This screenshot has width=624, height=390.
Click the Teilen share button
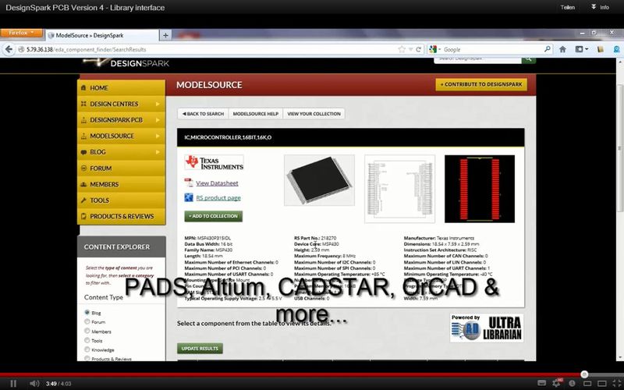[568, 7]
